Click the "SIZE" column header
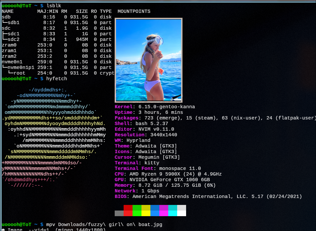The height and width of the screenshot is (231, 316). pos(82,11)
